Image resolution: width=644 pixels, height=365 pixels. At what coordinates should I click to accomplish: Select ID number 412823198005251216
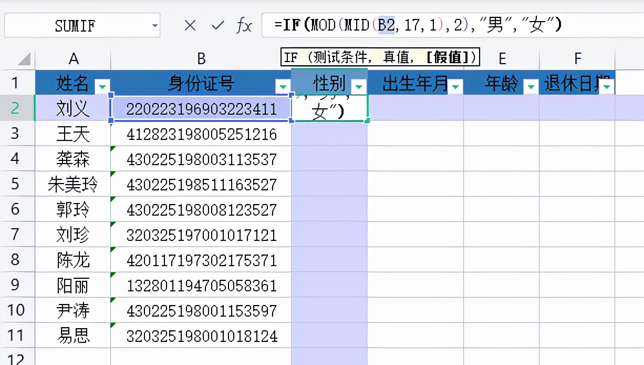(x=201, y=134)
